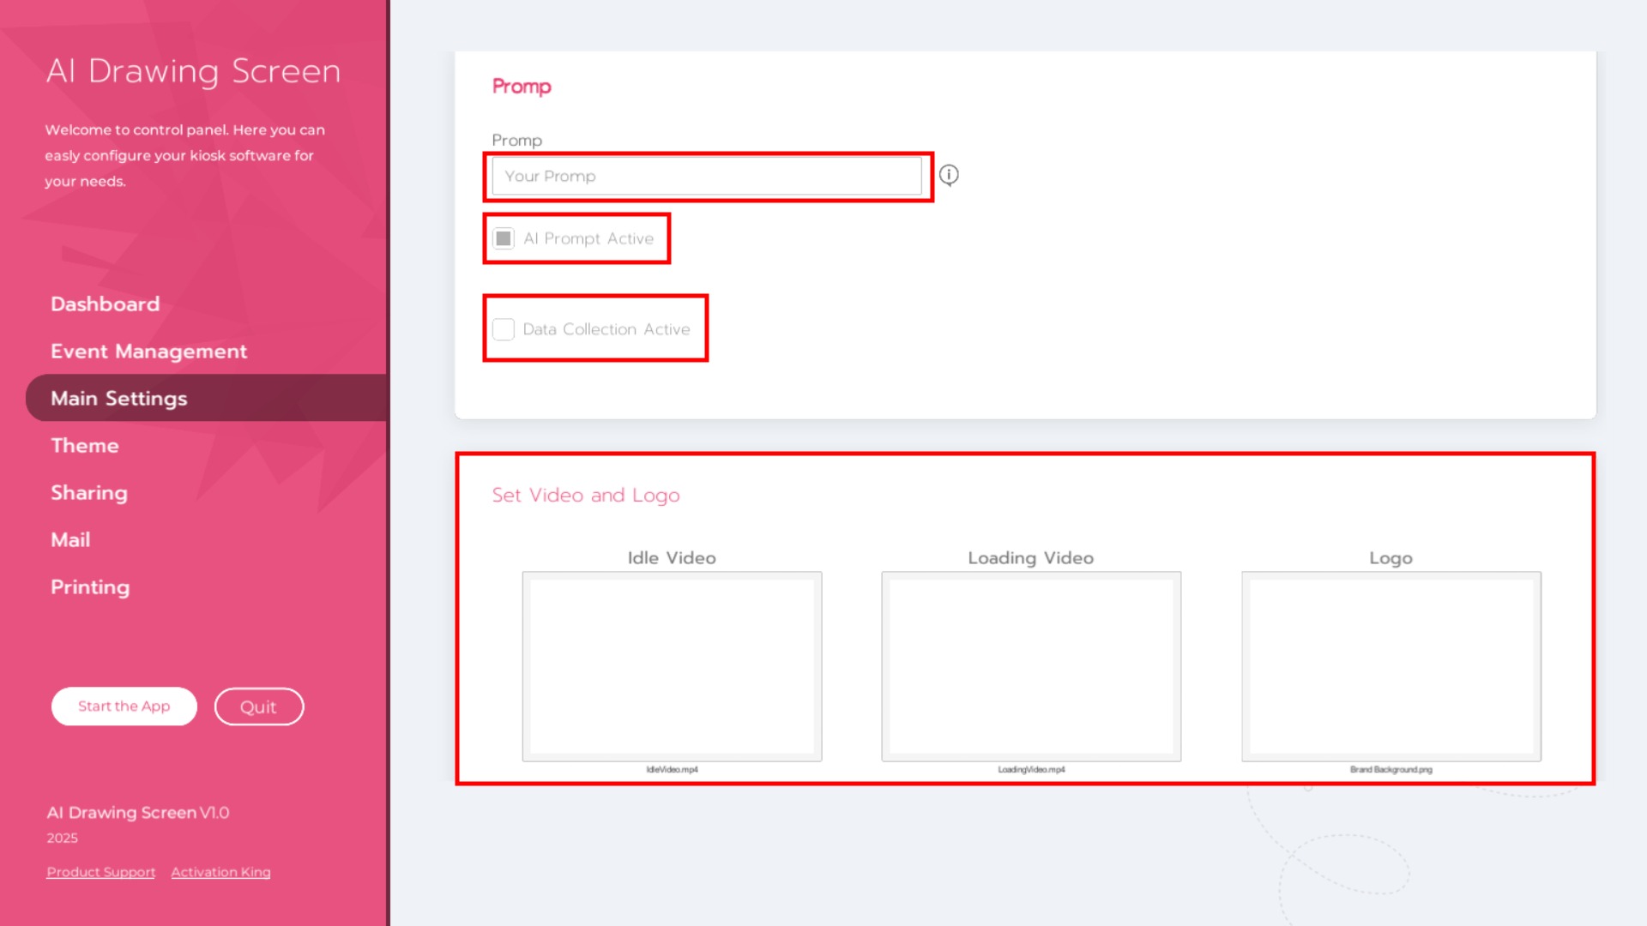This screenshot has height=926, width=1647.
Task: Go to the Printing settings
Action: pos(90,587)
